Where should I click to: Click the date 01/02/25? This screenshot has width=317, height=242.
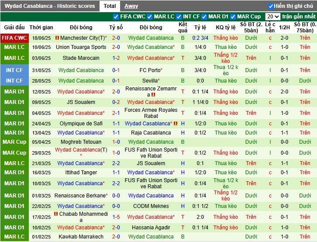click(x=41, y=237)
